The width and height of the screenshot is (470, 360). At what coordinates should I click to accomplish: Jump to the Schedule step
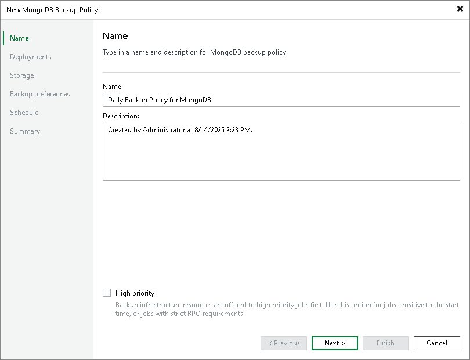24,113
